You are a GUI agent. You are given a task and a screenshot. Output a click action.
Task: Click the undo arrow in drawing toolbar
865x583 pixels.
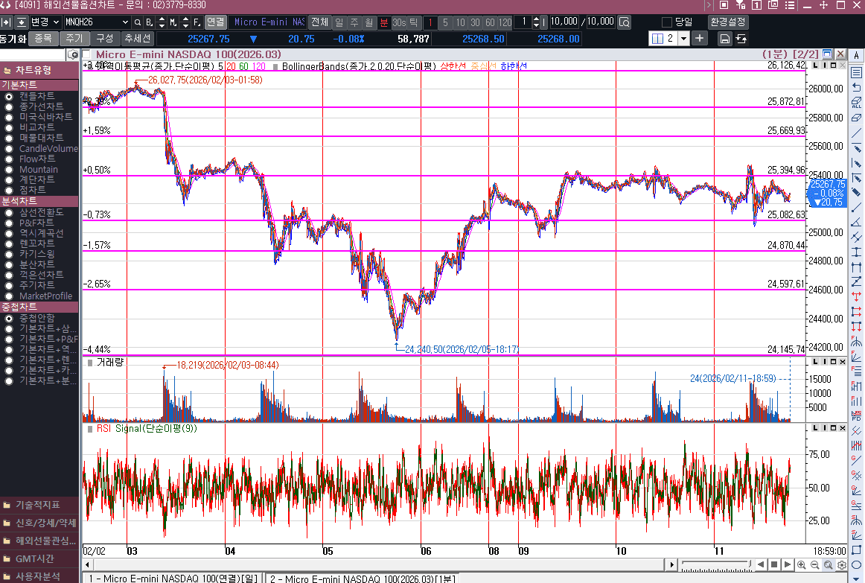(856, 87)
